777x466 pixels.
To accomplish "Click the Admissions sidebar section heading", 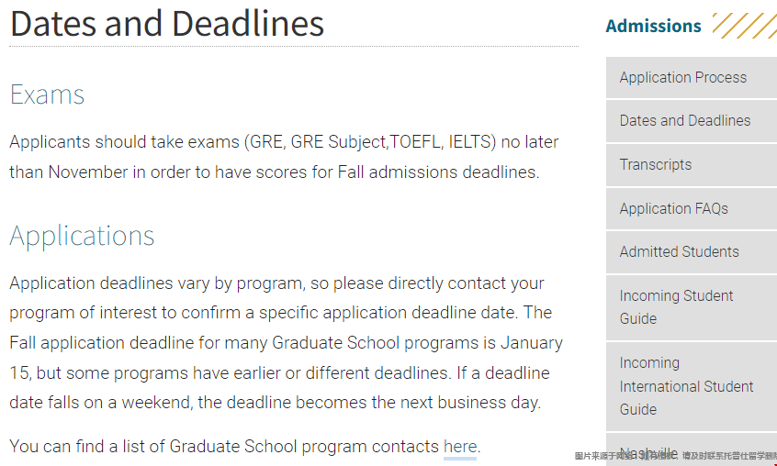I will (x=653, y=26).
